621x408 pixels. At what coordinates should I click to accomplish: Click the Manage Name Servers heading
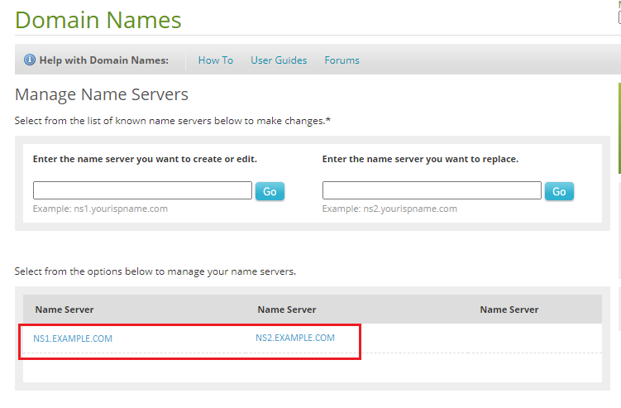click(x=102, y=94)
